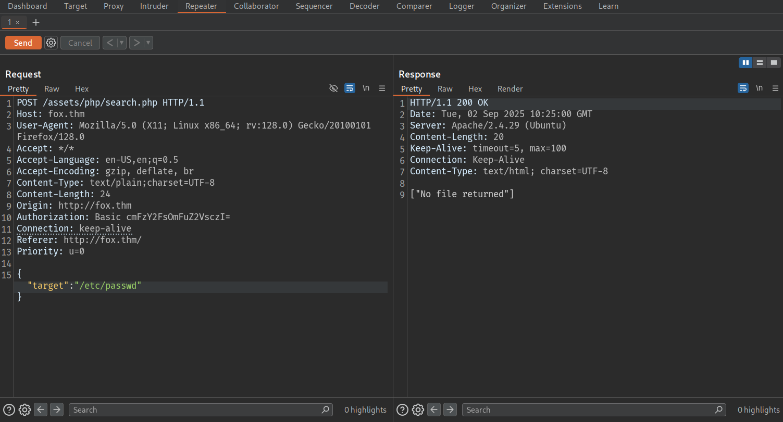Open the Request panel hamburger menu
783x422 pixels.
(382, 88)
